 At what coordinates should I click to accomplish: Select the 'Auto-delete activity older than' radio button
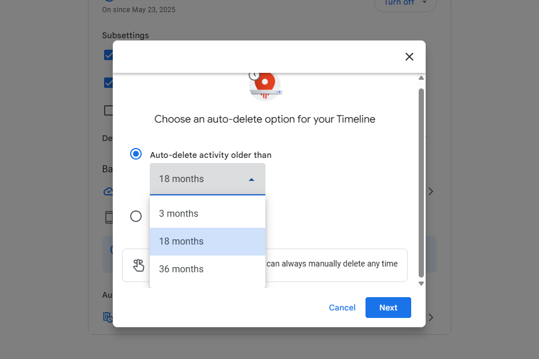point(136,154)
